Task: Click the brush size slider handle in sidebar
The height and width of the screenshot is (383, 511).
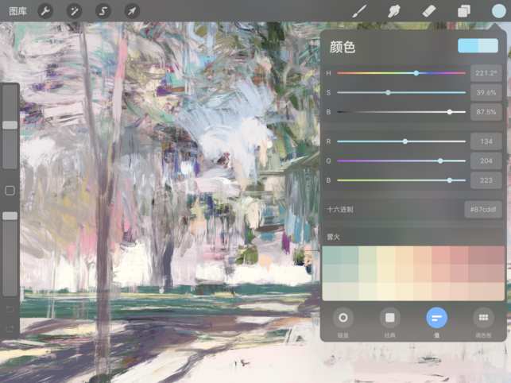Action: tap(10, 125)
